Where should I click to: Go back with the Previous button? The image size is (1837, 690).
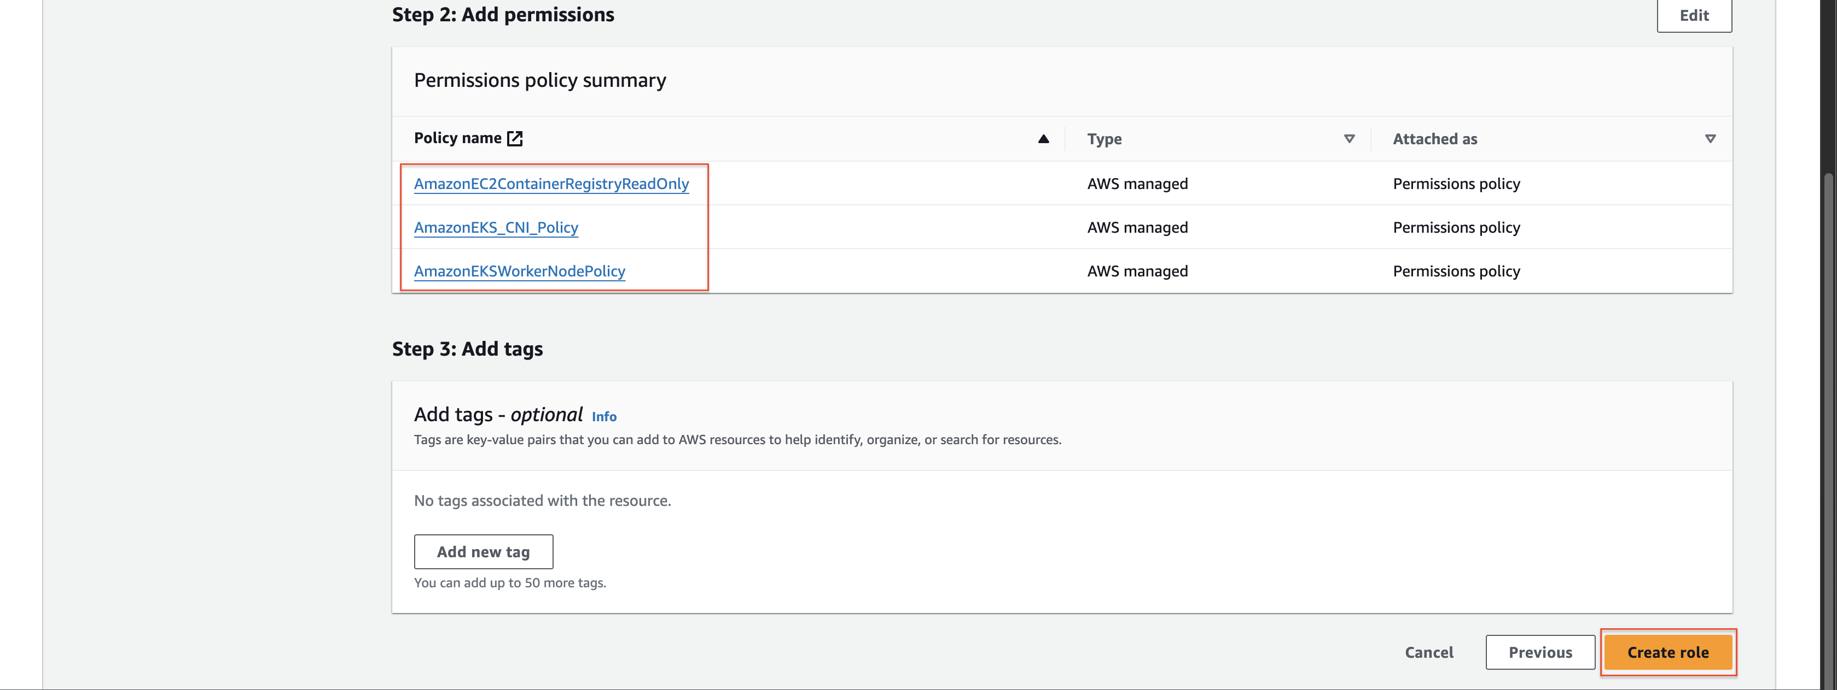point(1540,652)
